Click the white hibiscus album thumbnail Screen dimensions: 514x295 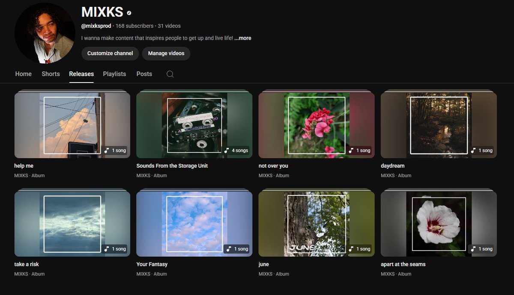click(439, 224)
